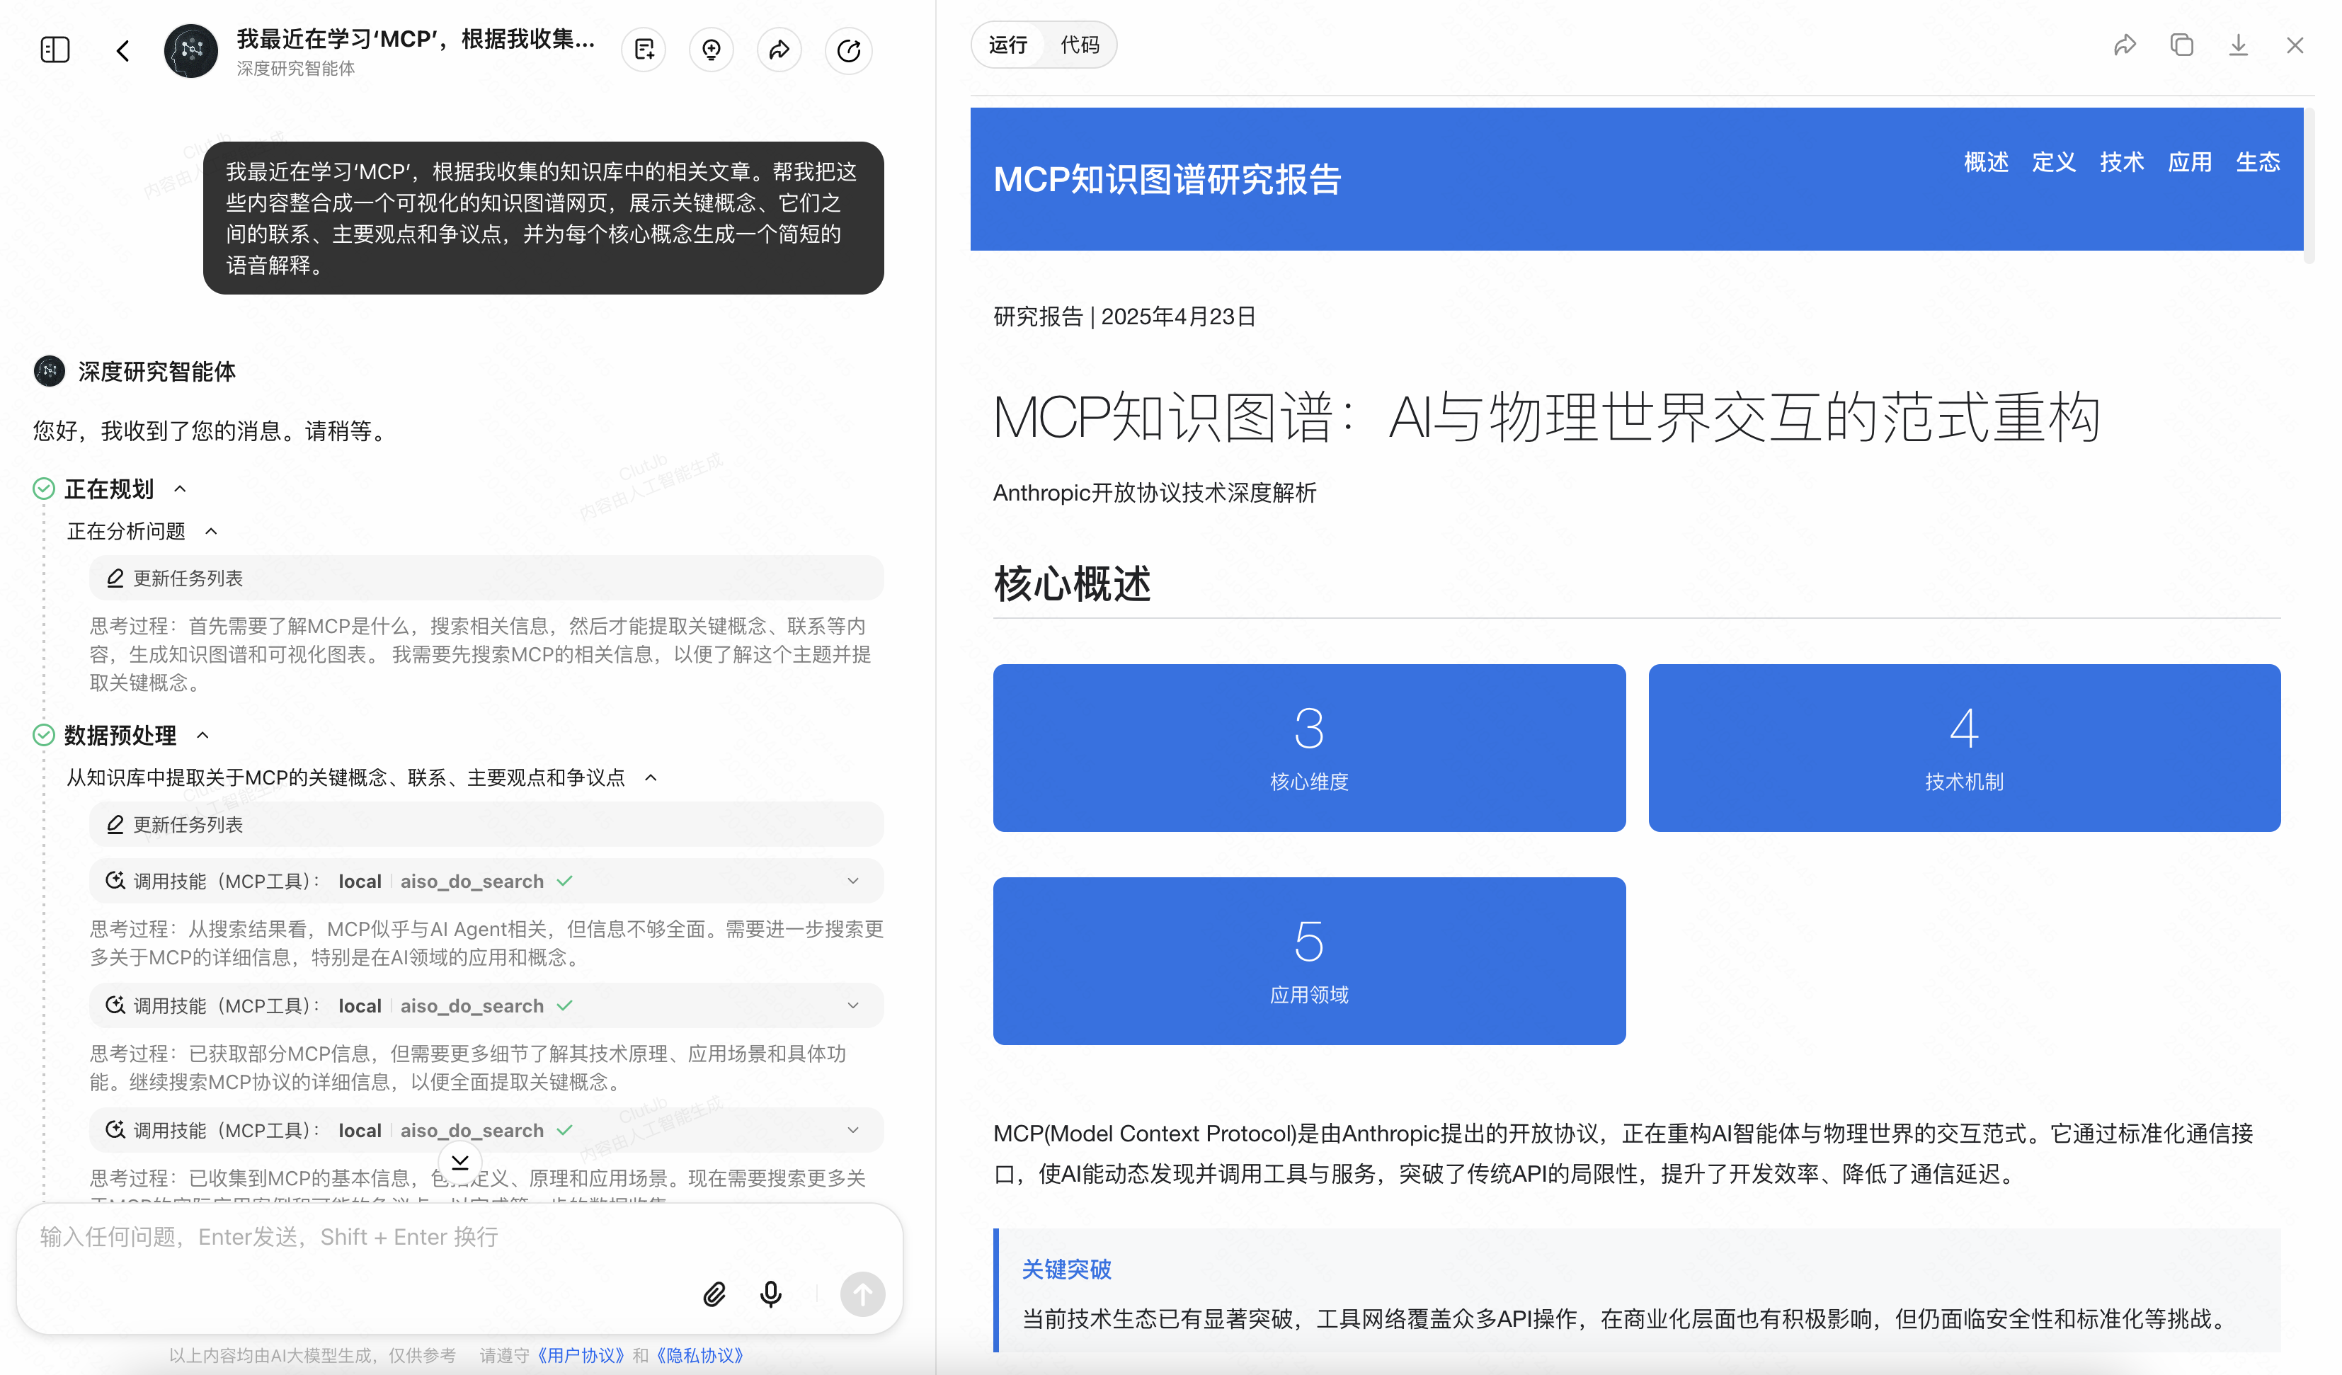Open the add-note icon in header
The height and width of the screenshot is (1375, 2342).
click(644, 50)
